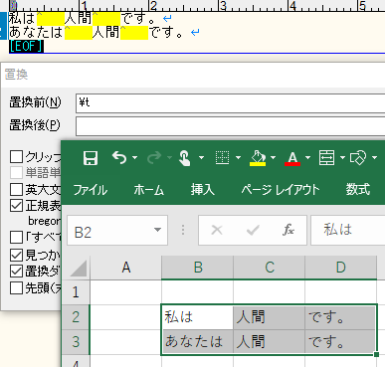The image size is (385, 367).
Task: Select column D header
Action: 341,268
